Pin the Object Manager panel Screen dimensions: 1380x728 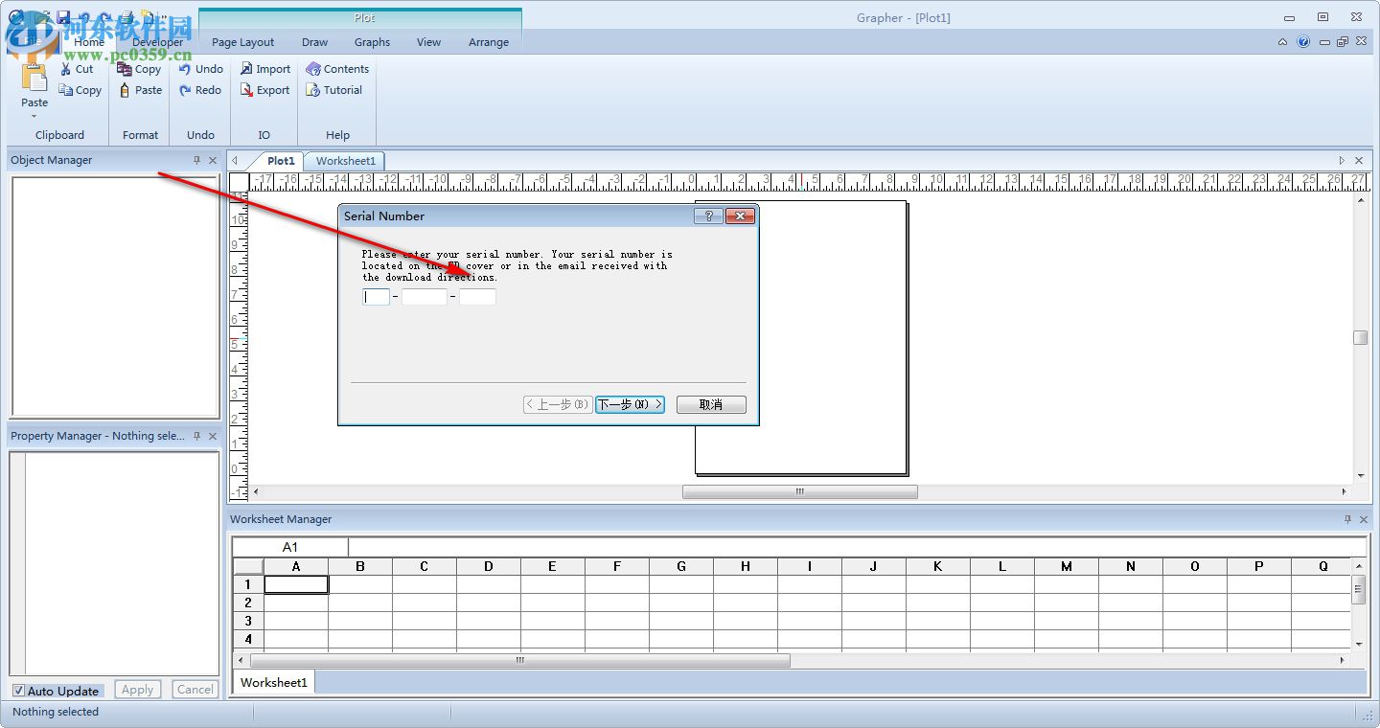[197, 160]
